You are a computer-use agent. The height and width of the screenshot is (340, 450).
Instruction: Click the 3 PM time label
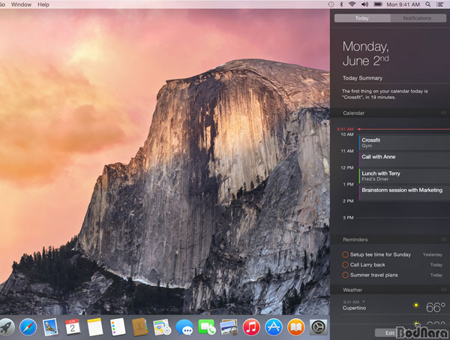(x=348, y=218)
